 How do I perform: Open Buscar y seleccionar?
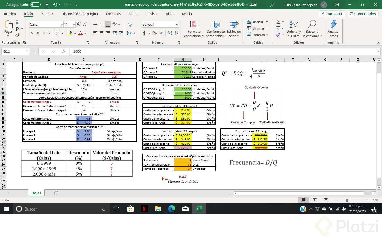tap(312, 29)
